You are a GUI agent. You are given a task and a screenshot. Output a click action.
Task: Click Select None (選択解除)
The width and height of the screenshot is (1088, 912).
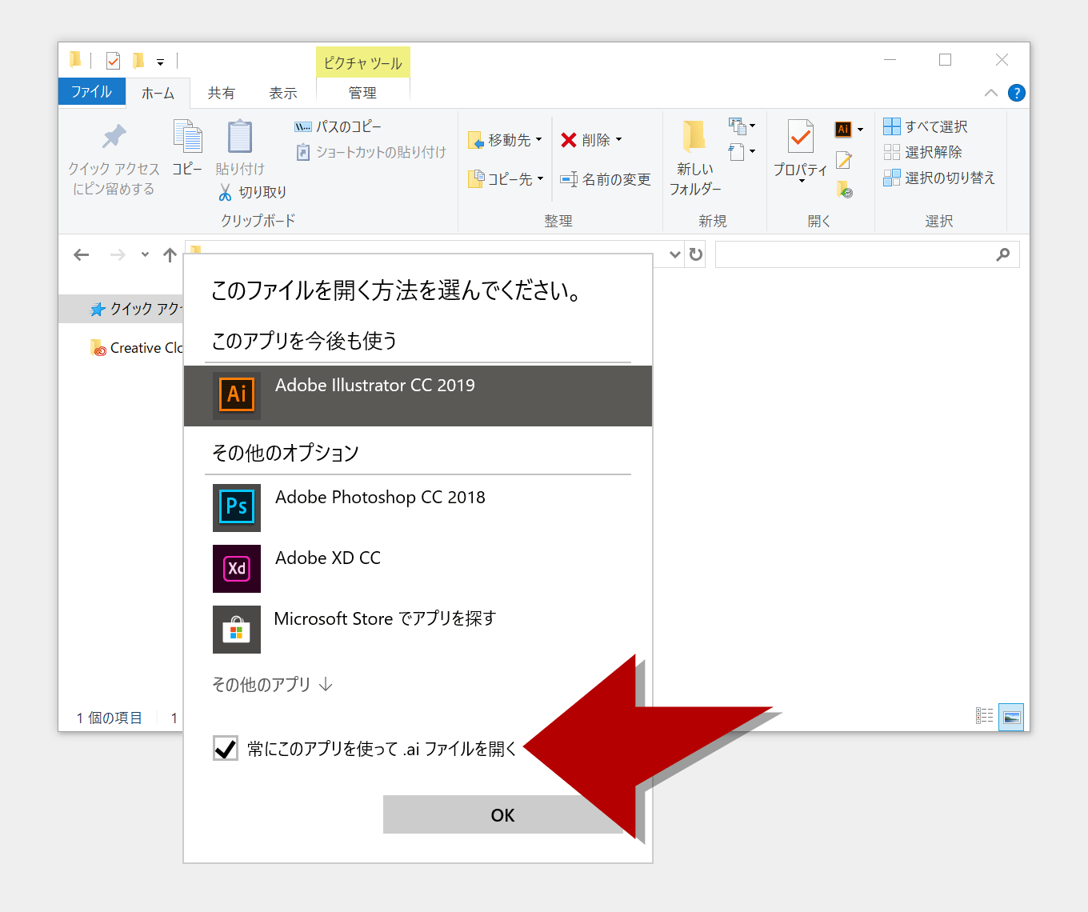tap(923, 152)
